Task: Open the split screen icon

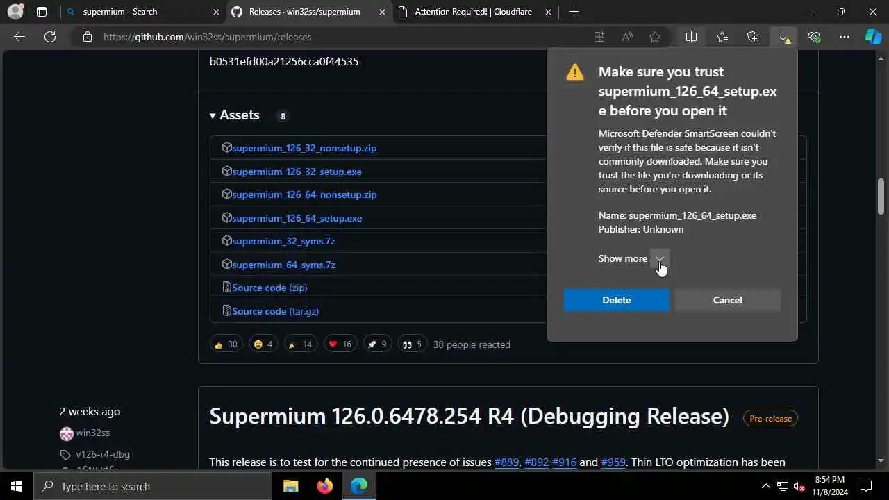Action: (691, 37)
